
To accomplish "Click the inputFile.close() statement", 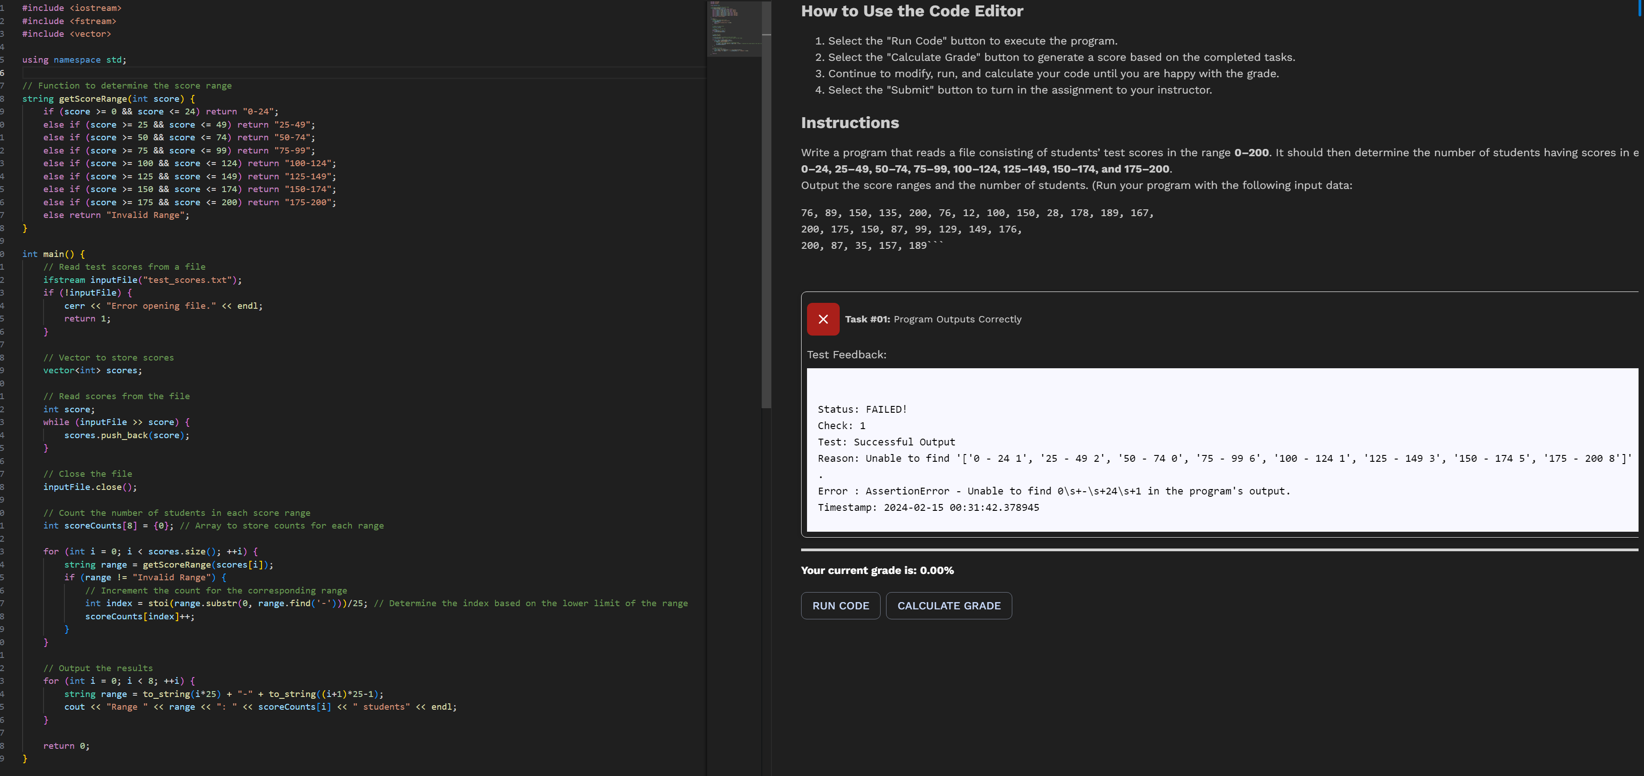I will pos(90,486).
